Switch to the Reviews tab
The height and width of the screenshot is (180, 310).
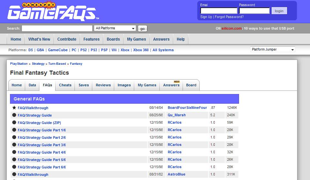point(103,85)
